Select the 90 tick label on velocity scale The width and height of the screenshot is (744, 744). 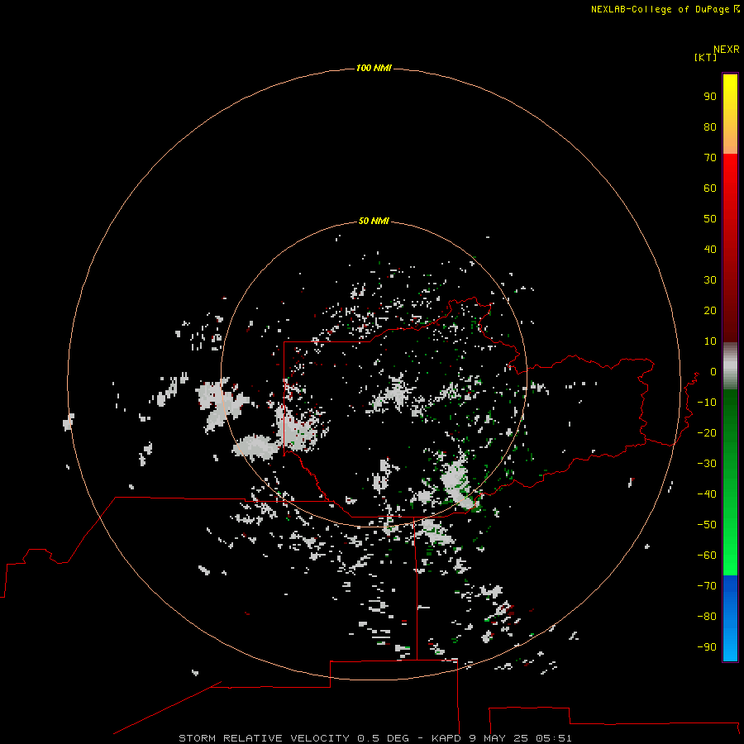point(710,97)
